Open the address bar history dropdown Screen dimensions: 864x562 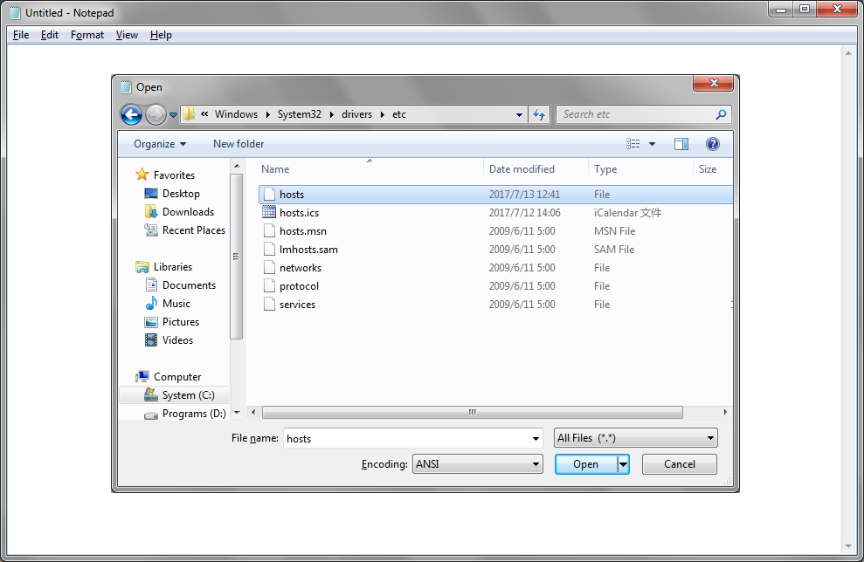(x=519, y=114)
